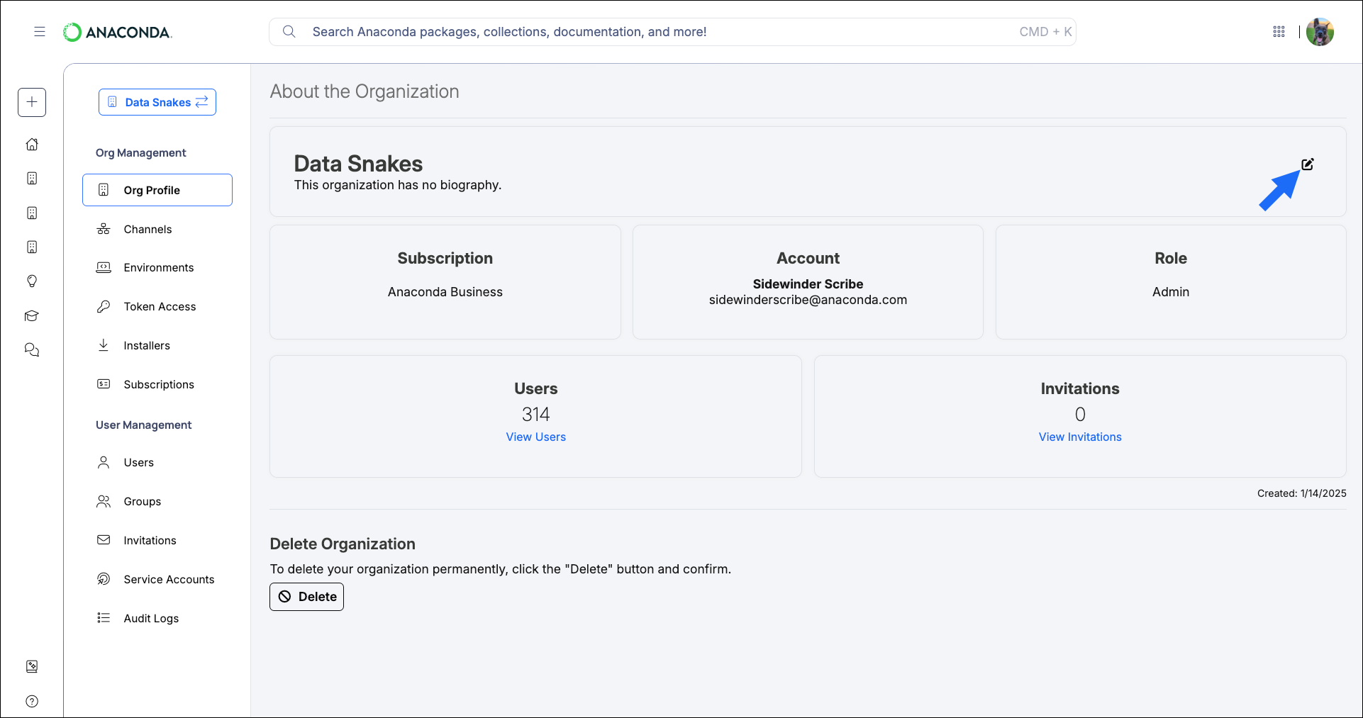Open the hamburger menu next to Anaconda logo
The width and height of the screenshot is (1363, 718).
[40, 32]
